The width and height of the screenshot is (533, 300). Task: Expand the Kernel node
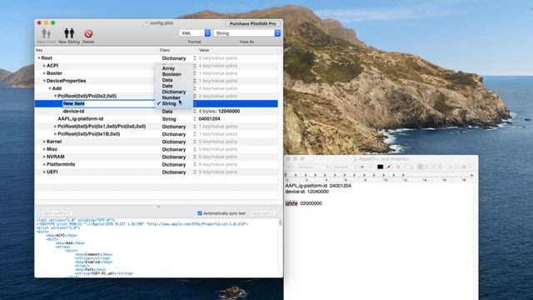click(x=44, y=142)
